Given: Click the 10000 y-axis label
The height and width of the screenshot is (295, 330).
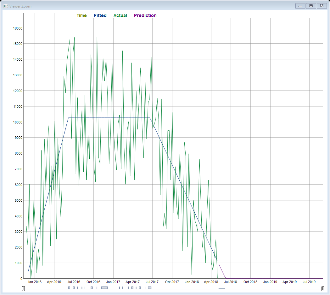Looking at the screenshot, I should pyautogui.click(x=18, y=122).
